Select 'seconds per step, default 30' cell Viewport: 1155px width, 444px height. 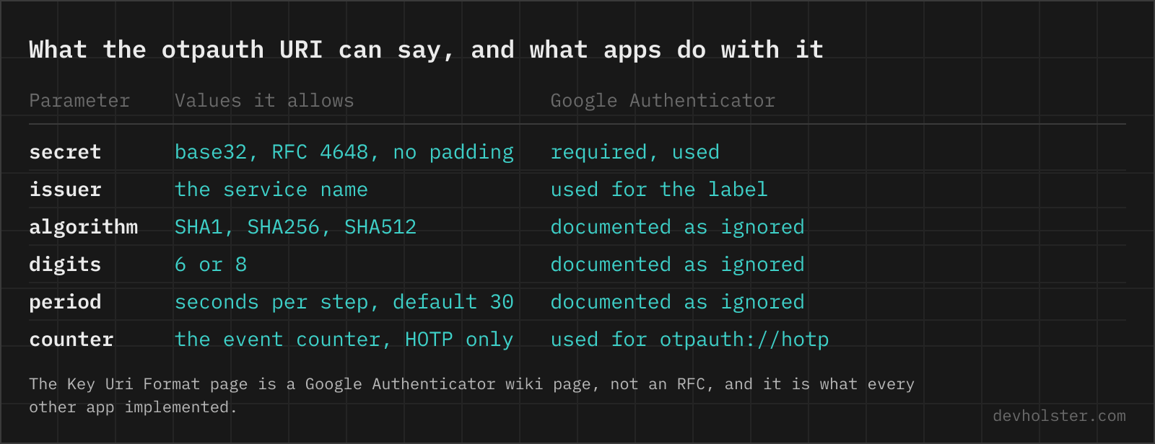[344, 302]
